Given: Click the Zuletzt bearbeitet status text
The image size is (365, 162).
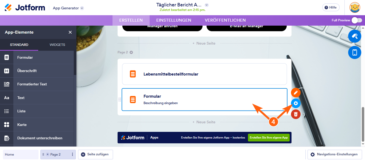Looking at the screenshot, I should click(x=183, y=10).
